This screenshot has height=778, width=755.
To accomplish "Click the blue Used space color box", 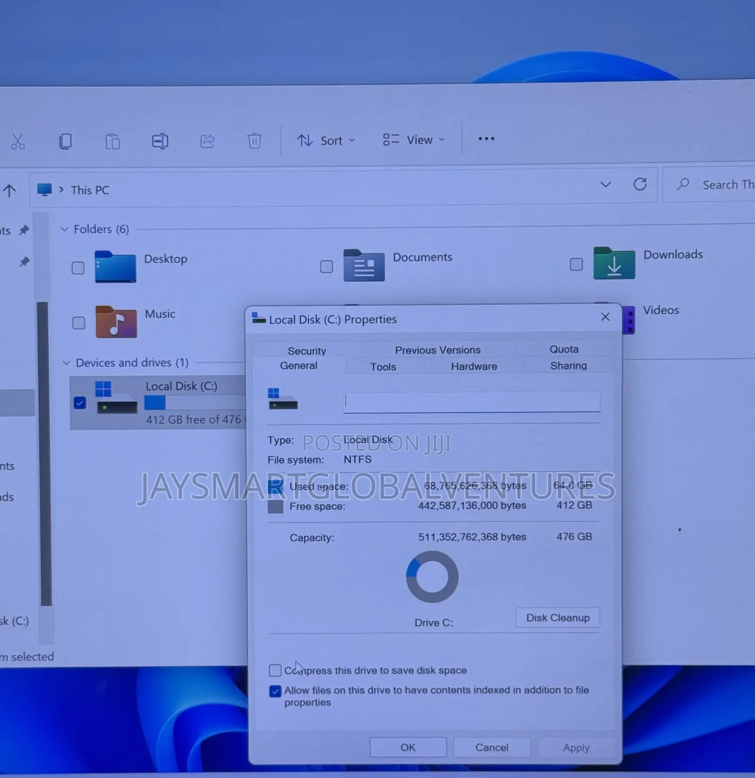I will pyautogui.click(x=276, y=487).
